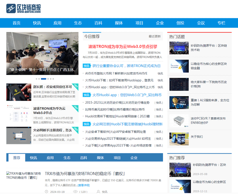Click the 快讯 author tag under TRX article
This screenshot has height=194, width=238.
(x=105, y=192)
